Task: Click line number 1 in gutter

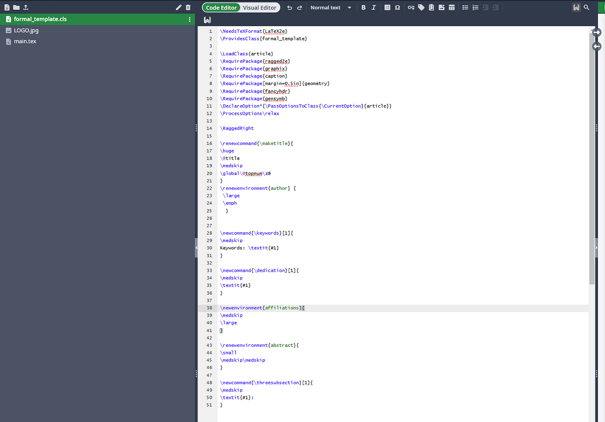Action: [x=211, y=31]
